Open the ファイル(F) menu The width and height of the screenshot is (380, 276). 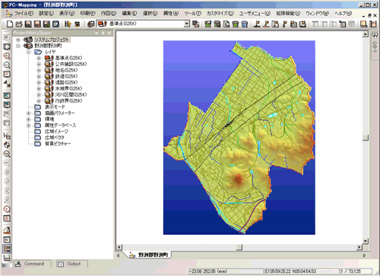tap(24, 14)
